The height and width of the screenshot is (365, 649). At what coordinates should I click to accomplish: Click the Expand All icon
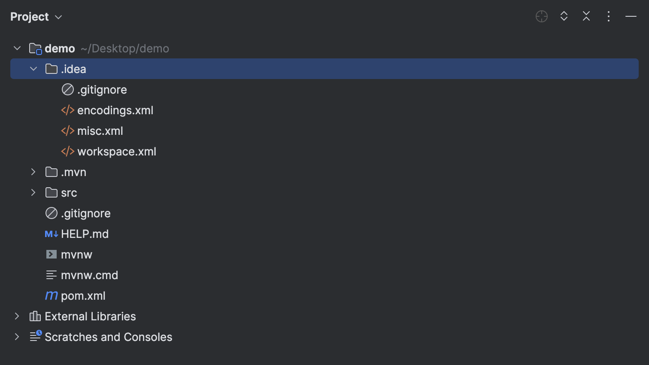coord(564,17)
